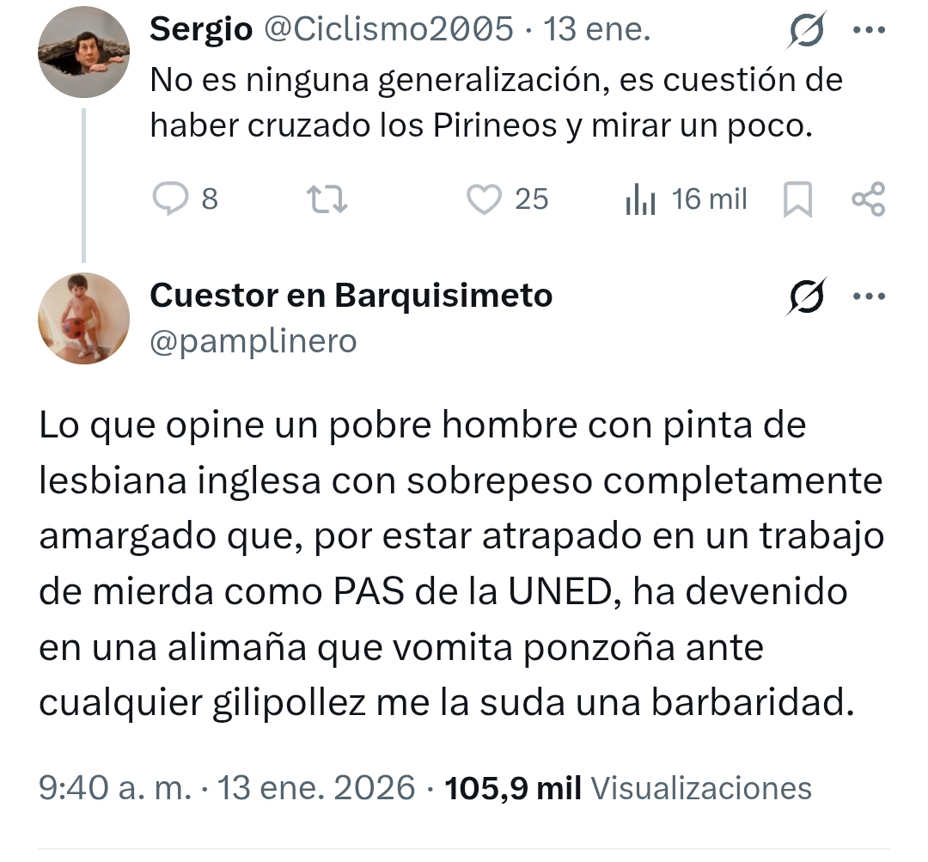Screen dimensions: 928x862
Task: Bookmark Sergio's tweet
Action: [x=797, y=200]
